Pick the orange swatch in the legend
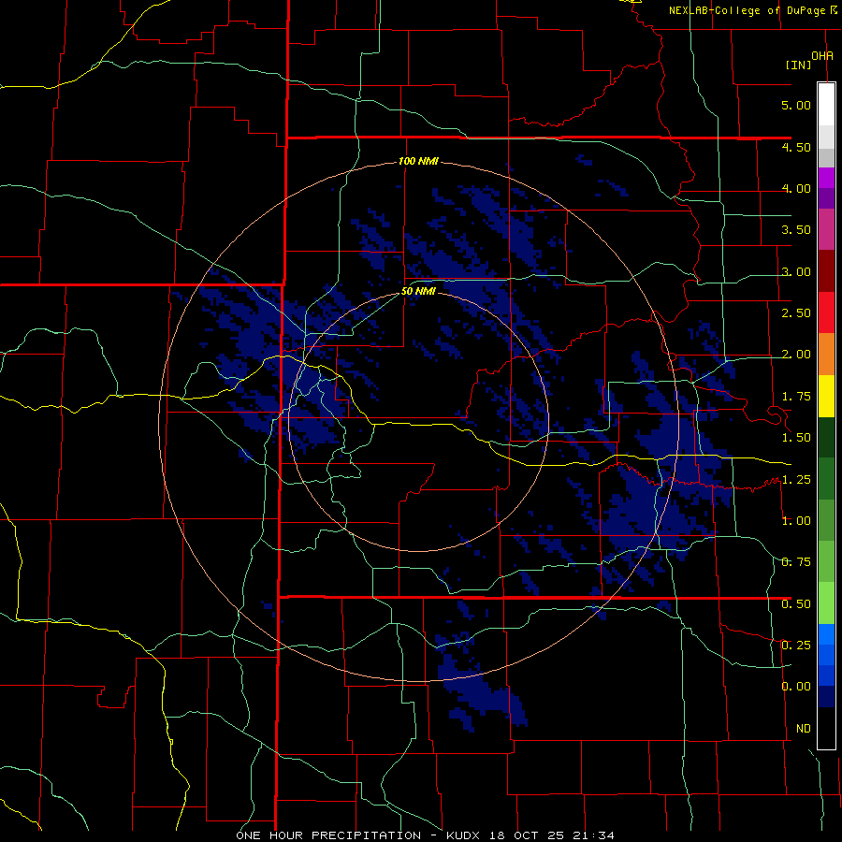Image resolution: width=842 pixels, height=842 pixels. point(826,355)
